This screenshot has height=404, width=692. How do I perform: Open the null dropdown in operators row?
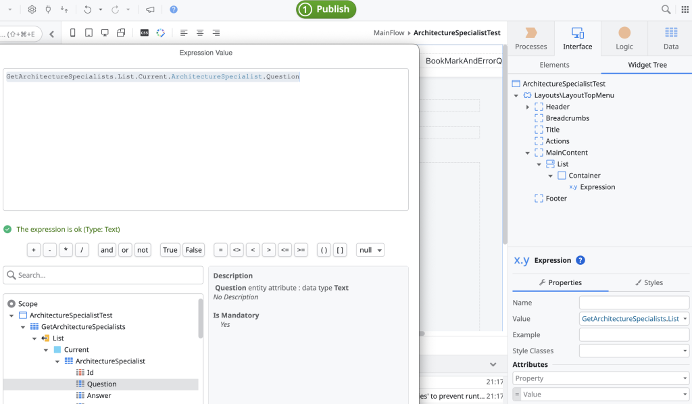click(370, 250)
